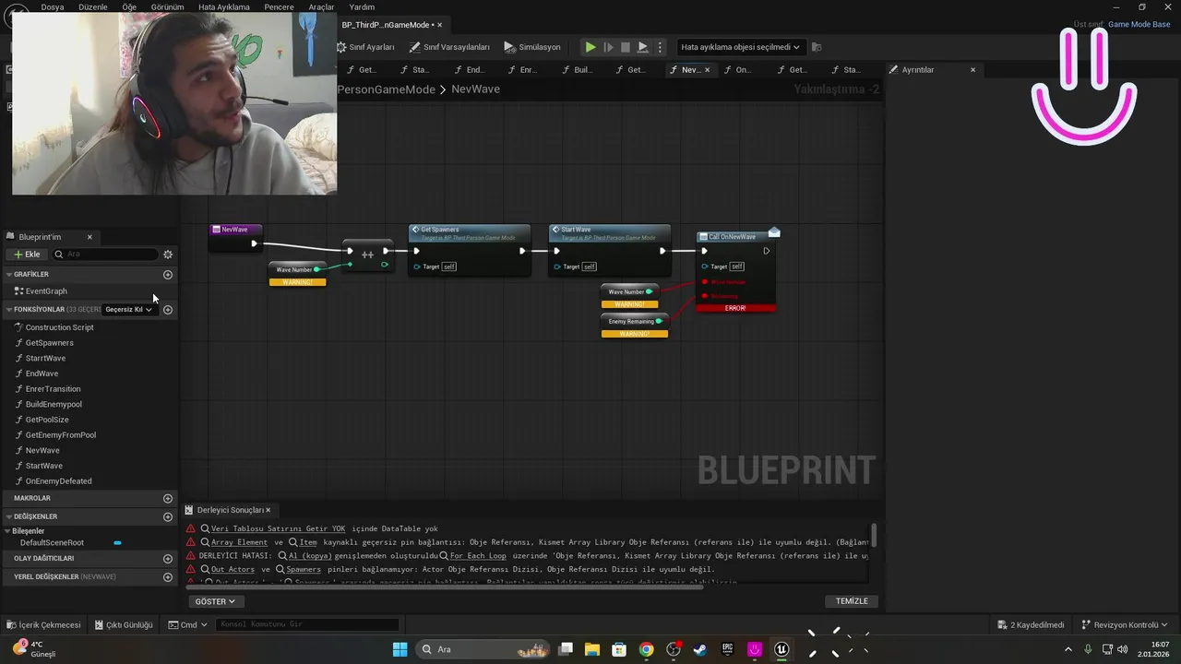
Task: Open Sınıf Ayarları class settings
Action: [365, 47]
